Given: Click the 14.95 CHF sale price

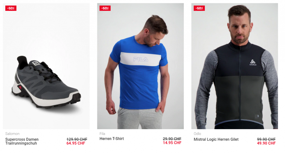Looking at the screenshot, I should [x=172, y=143].
